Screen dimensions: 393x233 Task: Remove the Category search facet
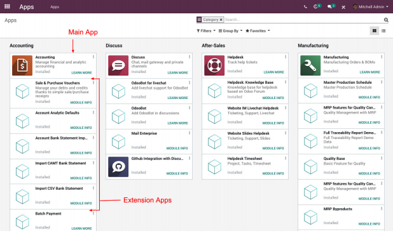(x=221, y=20)
